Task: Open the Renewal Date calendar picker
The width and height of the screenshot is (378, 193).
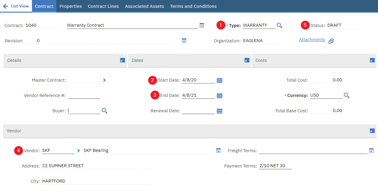Action: tap(219, 111)
